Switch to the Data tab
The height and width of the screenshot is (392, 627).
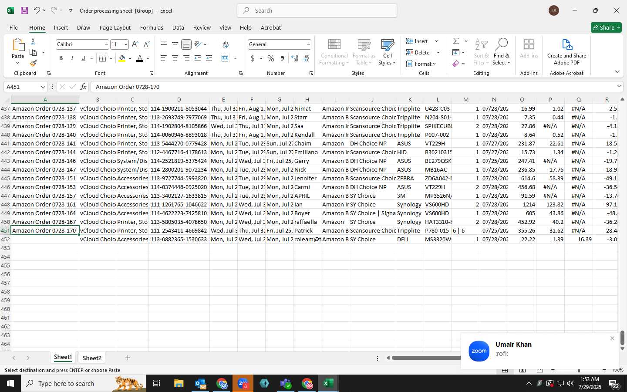coord(178,27)
